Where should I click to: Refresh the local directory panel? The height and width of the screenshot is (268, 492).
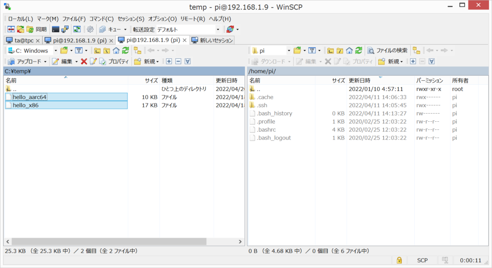click(125, 51)
